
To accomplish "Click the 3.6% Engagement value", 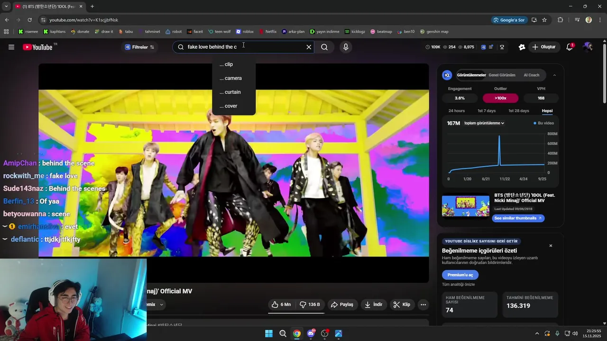I will 460,98.
